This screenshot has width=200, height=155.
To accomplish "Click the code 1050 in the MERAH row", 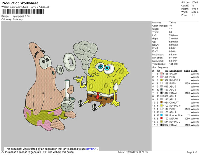I will click(x=187, y=119).
